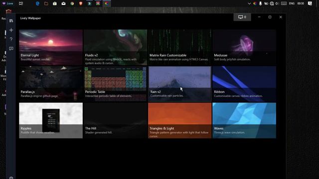Select the Ripples weather wallpaper
Viewport: 319px width, 179px height.
coord(51,120)
